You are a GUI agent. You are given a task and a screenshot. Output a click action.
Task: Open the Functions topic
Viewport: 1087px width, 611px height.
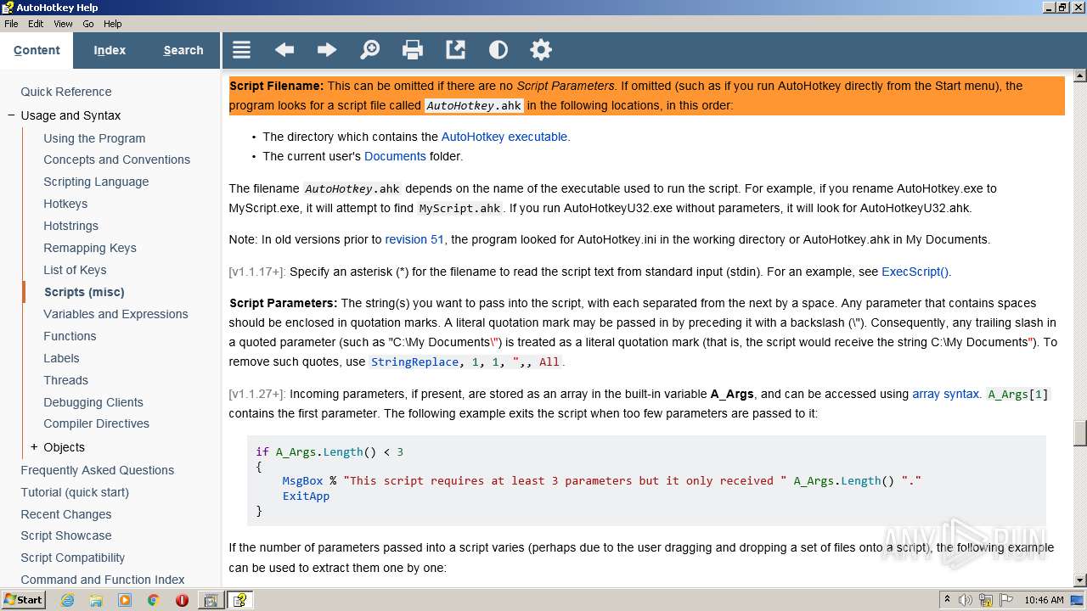[70, 336]
